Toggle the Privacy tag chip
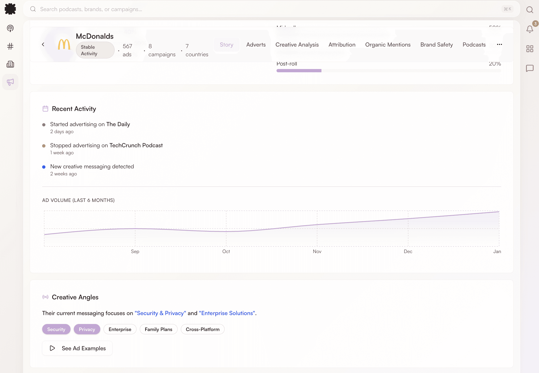This screenshot has height=373, width=539. (87, 329)
